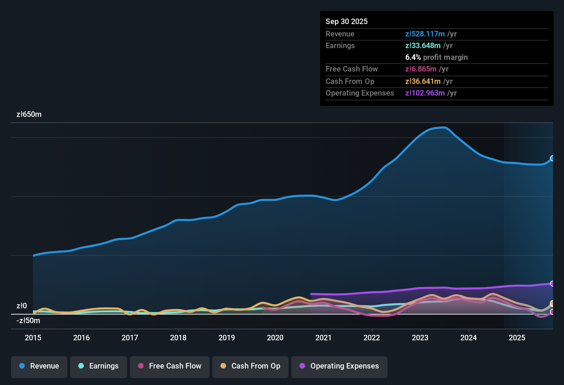This screenshot has height=385, width=564.
Task: Toggle the Free Cash Flow series off
Action: 169,366
